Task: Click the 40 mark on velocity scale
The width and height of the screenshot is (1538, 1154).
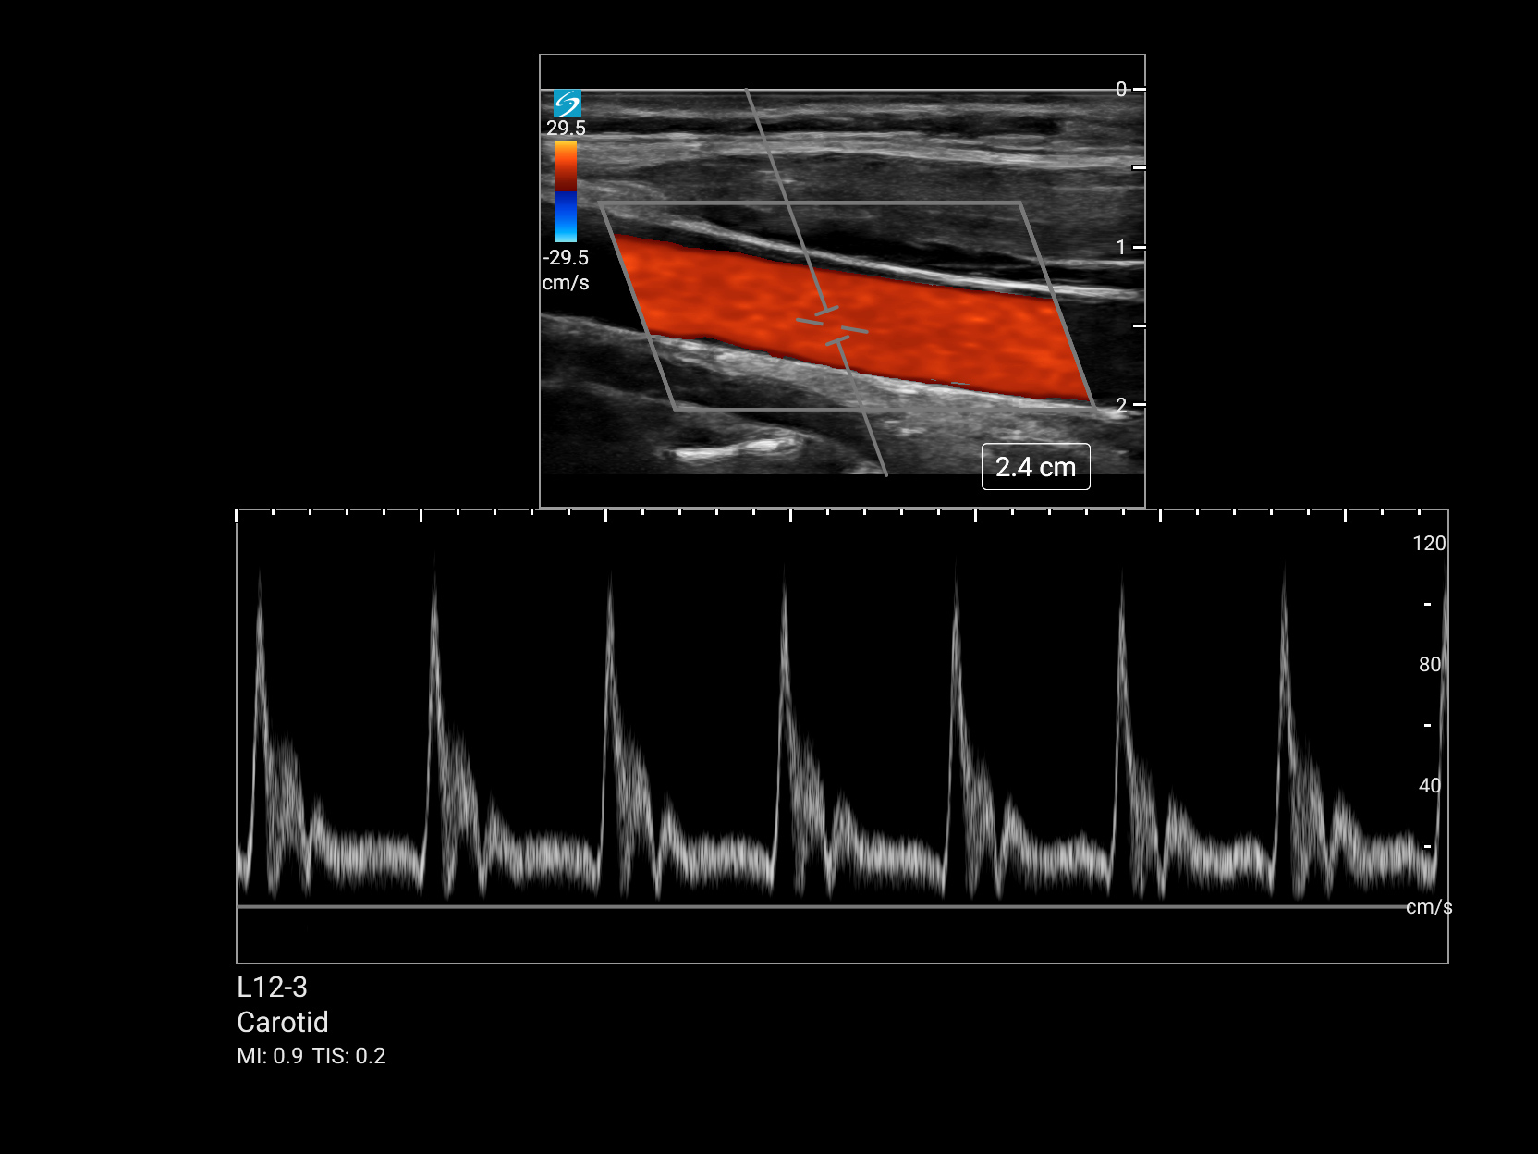Action: pyautogui.click(x=1429, y=786)
